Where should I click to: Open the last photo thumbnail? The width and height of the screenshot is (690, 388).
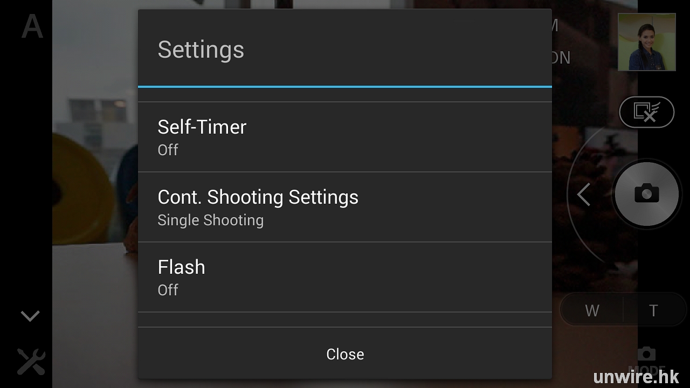point(646,42)
